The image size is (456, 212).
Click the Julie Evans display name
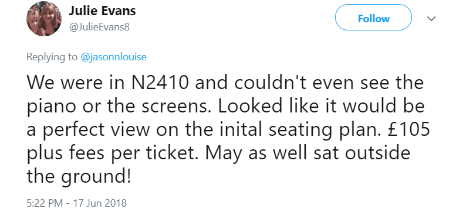(102, 11)
